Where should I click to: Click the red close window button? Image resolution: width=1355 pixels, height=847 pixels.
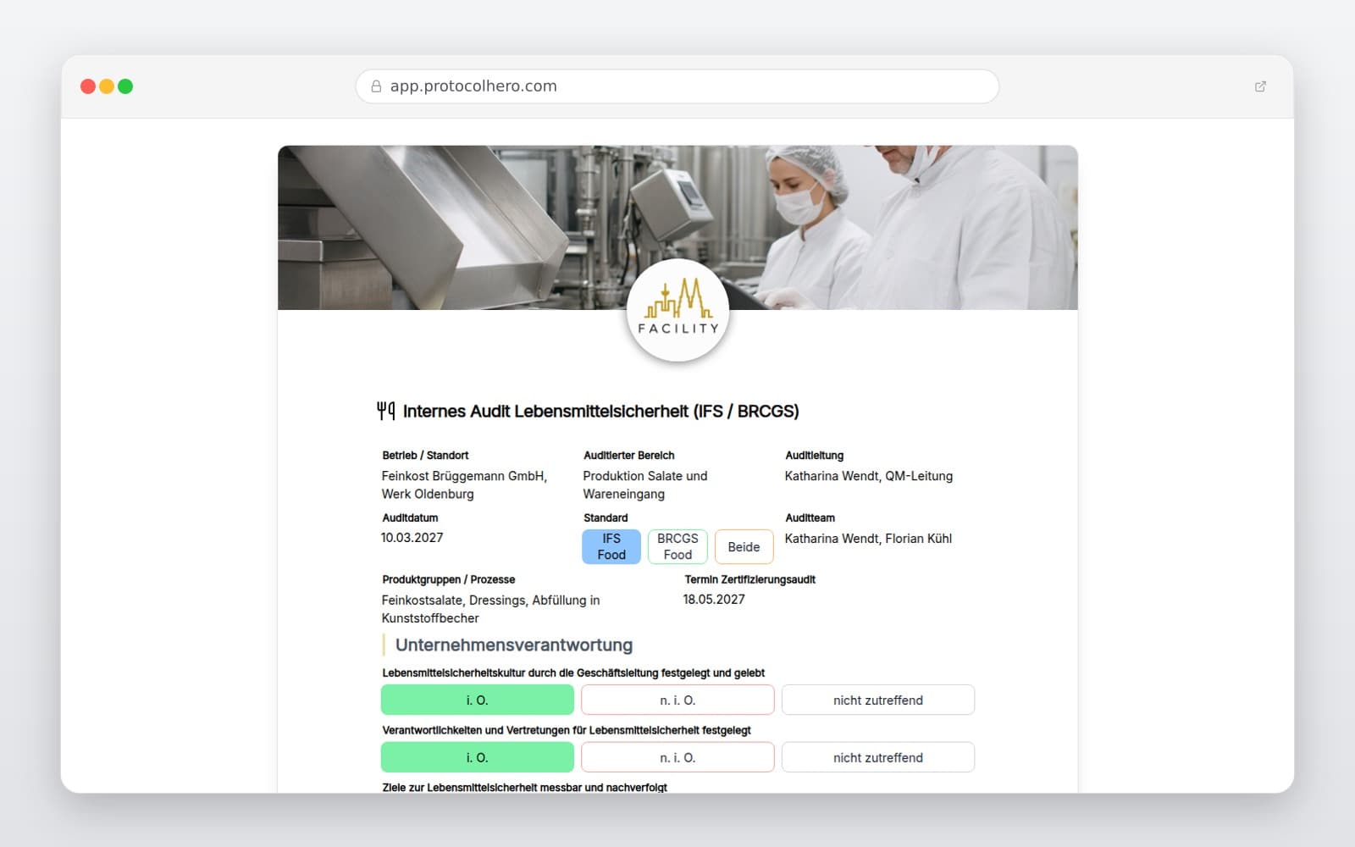[88, 86]
